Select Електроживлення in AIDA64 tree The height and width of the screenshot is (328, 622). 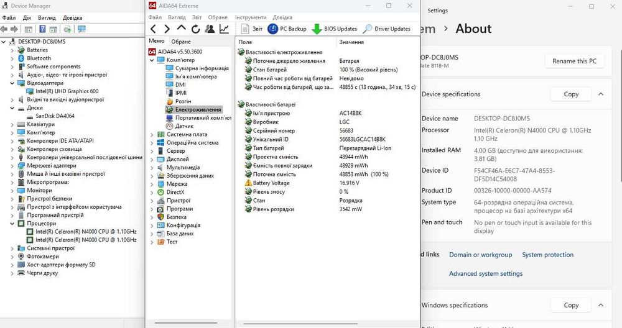click(198, 109)
